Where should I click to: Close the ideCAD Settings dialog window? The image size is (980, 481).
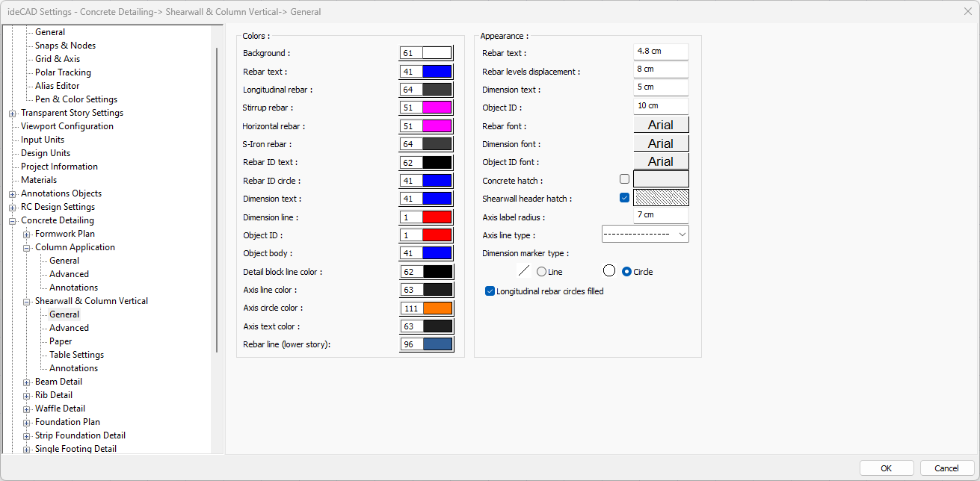(968, 10)
